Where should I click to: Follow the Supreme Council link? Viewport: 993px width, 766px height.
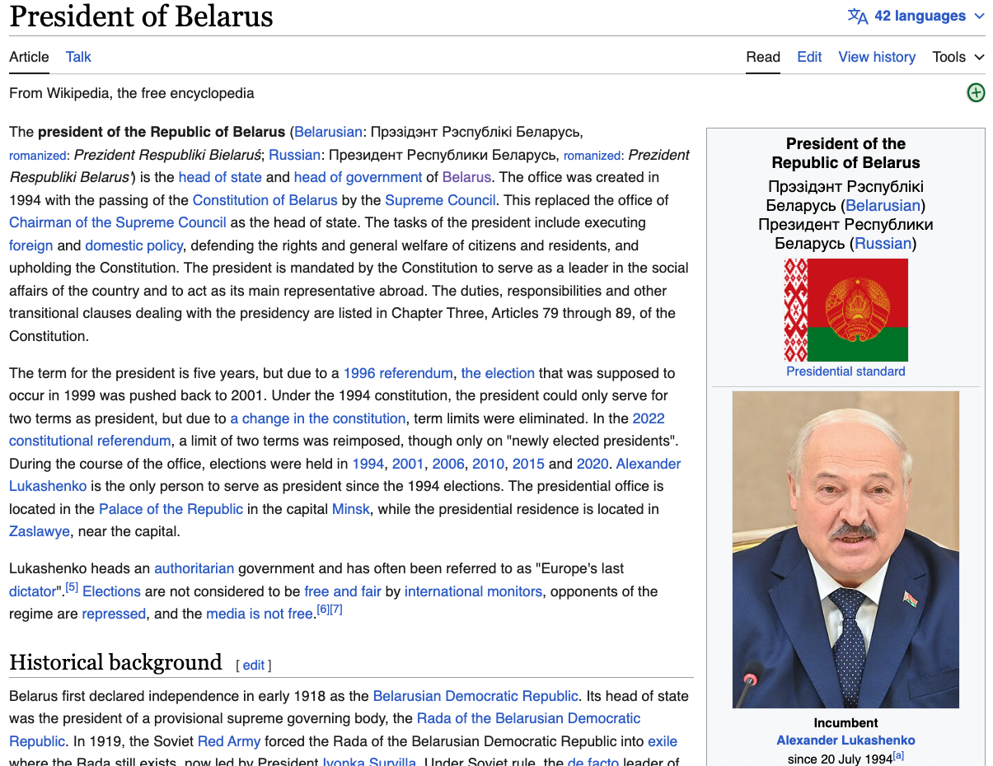pyautogui.click(x=440, y=200)
